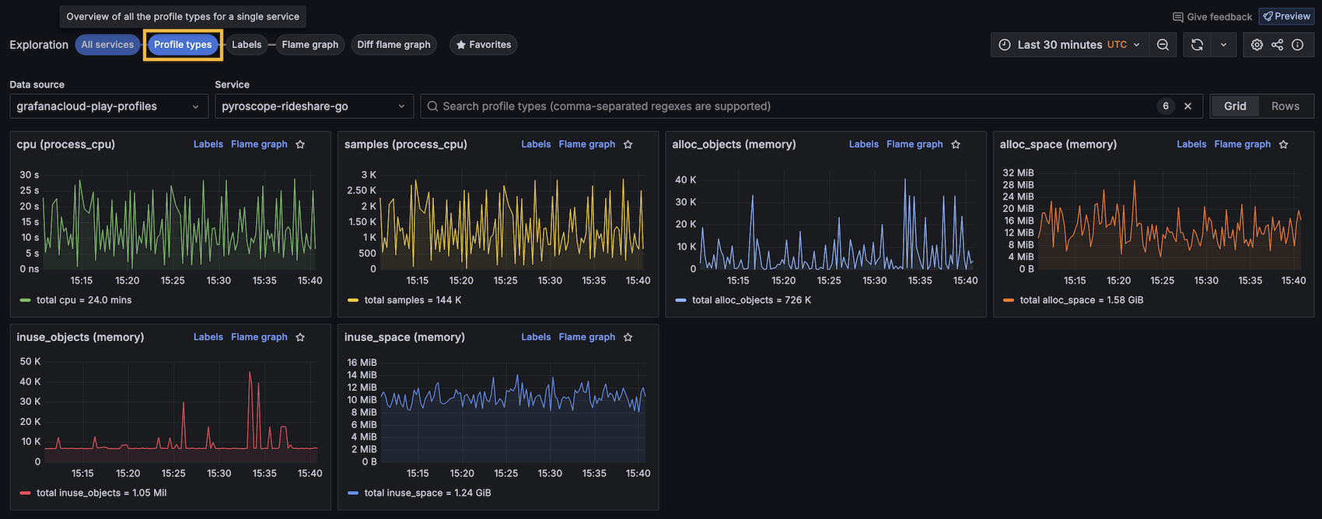The image size is (1322, 519).
Task: Open the settings gear icon
Action: [x=1257, y=45]
